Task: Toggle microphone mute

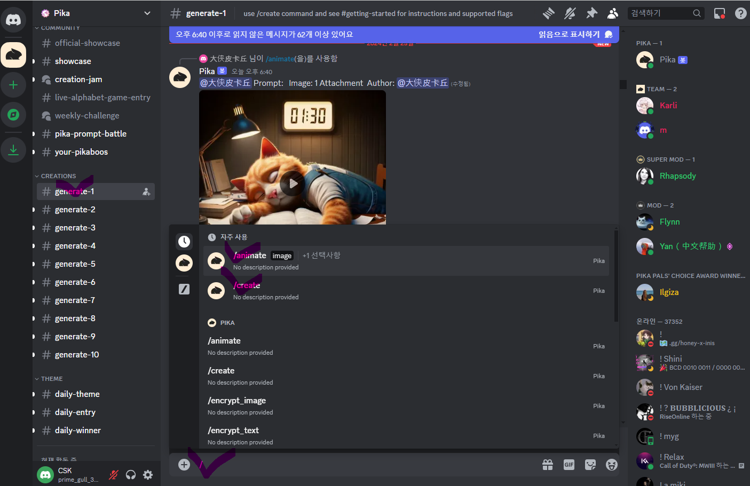Action: pyautogui.click(x=114, y=475)
